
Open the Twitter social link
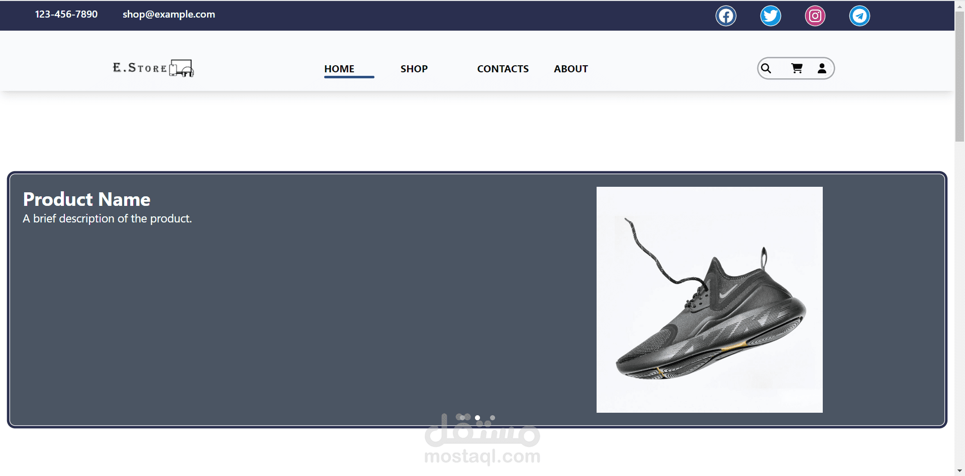[770, 16]
